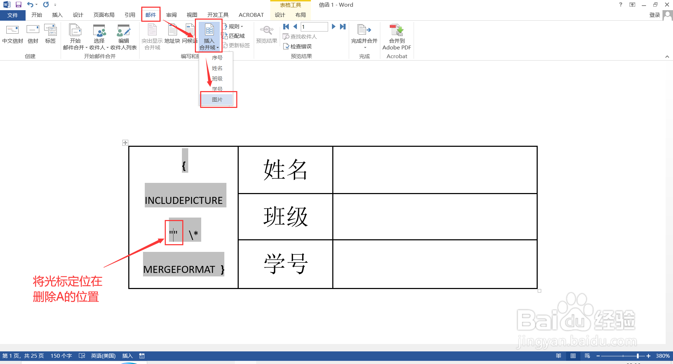Click the 登录 sign-in link
This screenshot has width=673, height=364.
point(654,15)
